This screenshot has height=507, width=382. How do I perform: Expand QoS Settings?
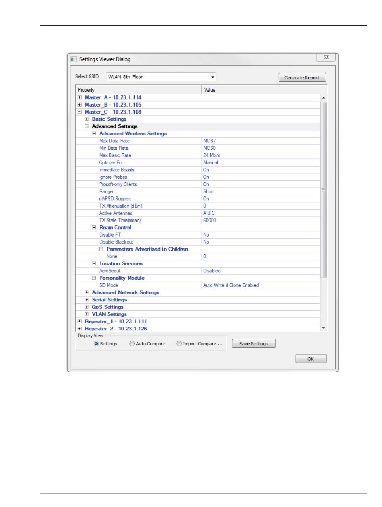[x=87, y=307]
